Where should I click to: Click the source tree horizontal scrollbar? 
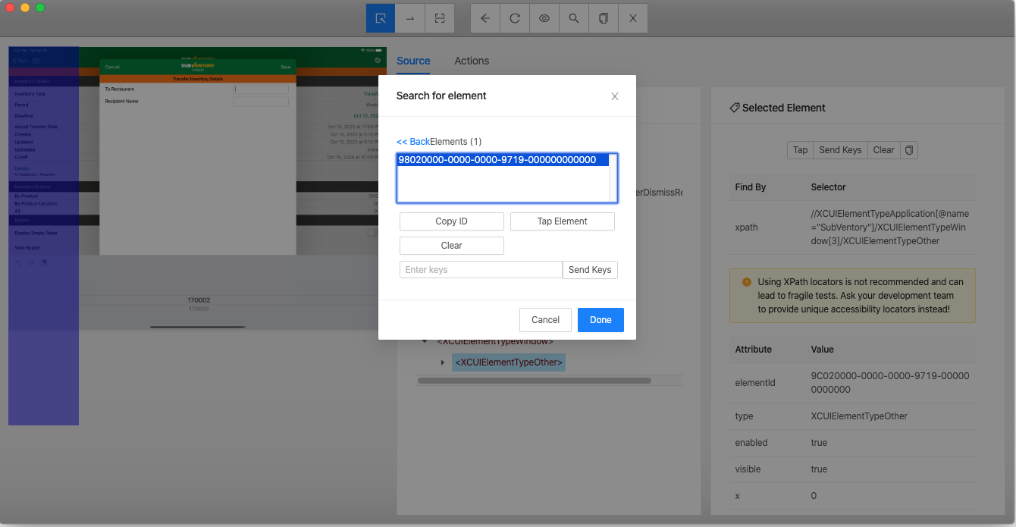point(534,380)
